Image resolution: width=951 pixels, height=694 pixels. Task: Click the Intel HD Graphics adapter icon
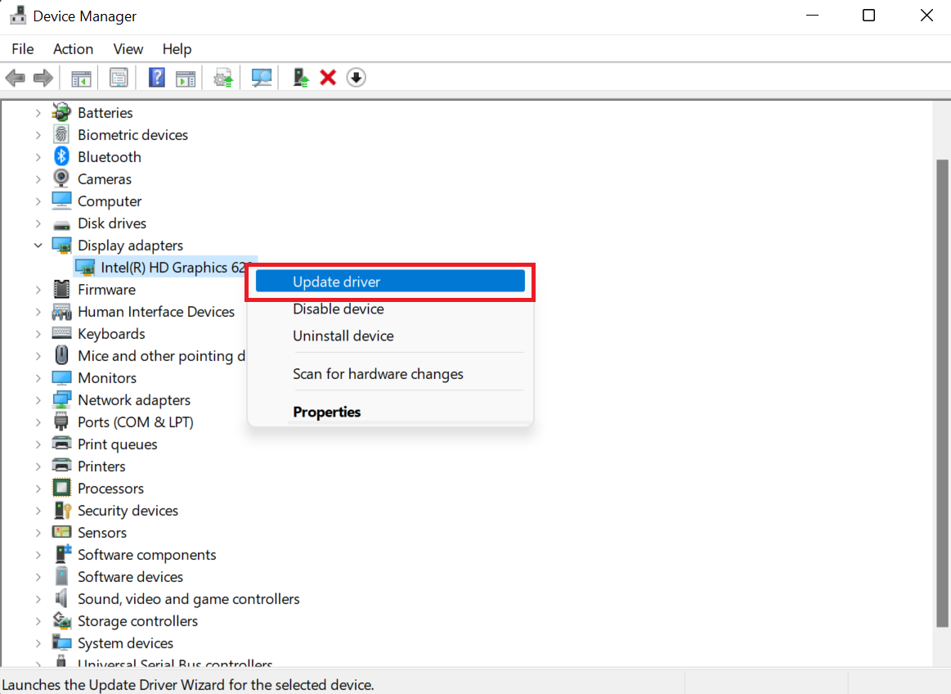click(85, 267)
